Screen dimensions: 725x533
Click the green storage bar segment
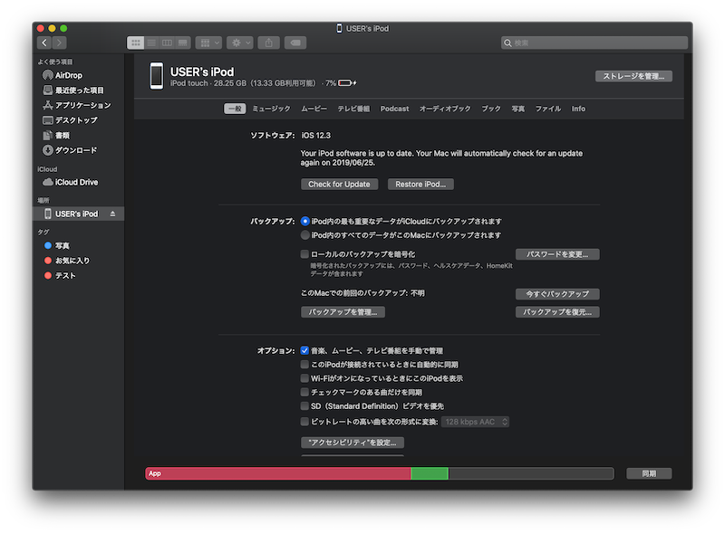click(430, 473)
